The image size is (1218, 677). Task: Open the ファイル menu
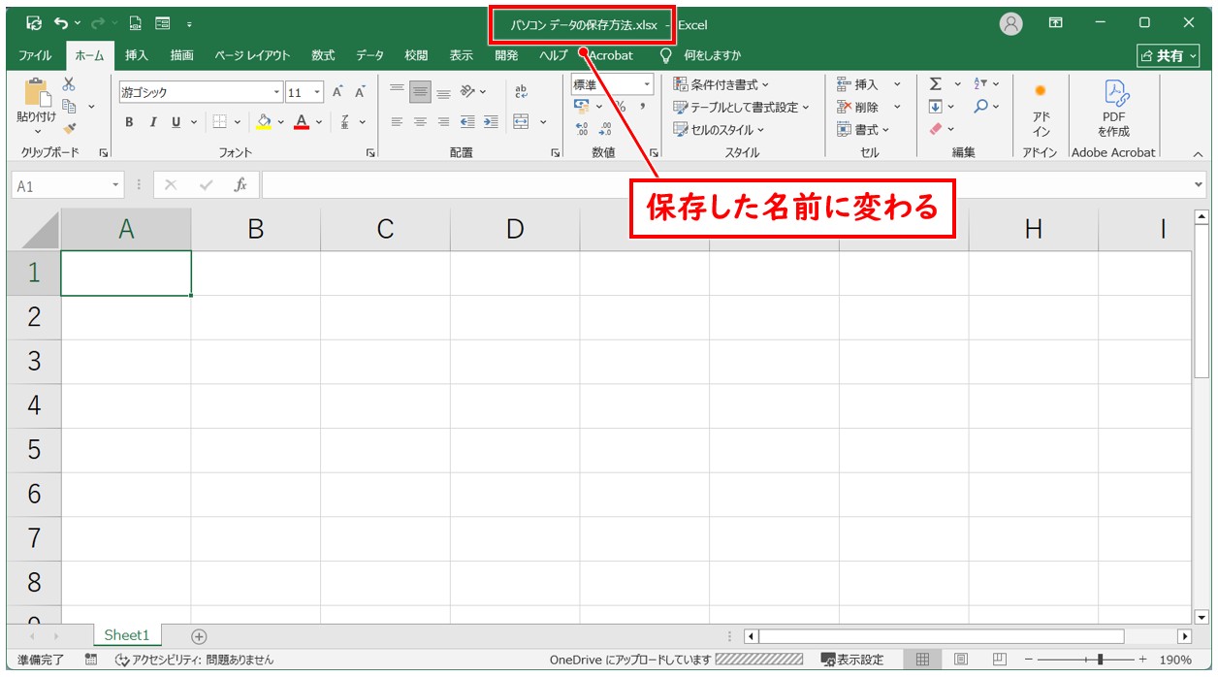pos(34,55)
